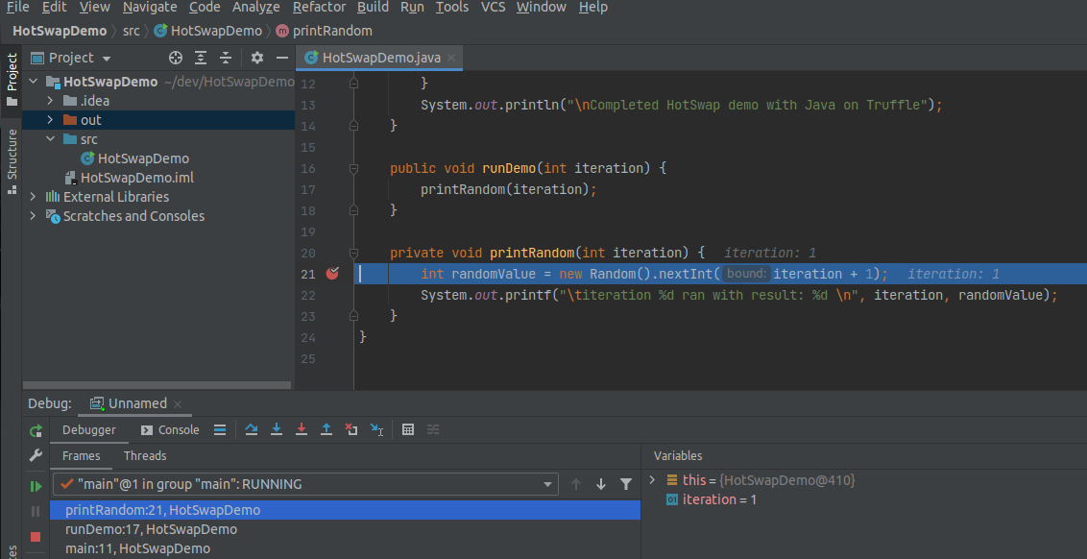
Task: Click the red Force Step Into icon
Action: [x=302, y=429]
